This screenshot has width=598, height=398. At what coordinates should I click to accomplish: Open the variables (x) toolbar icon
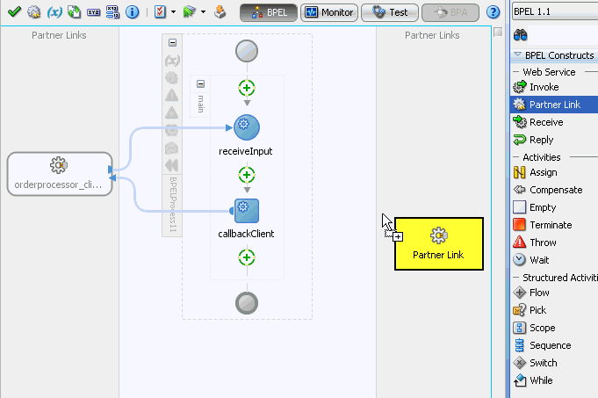(54, 12)
